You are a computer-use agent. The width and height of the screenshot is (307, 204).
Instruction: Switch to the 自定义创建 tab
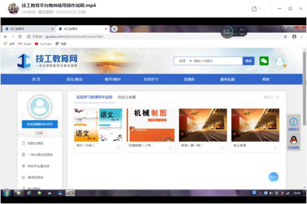[x=127, y=97]
